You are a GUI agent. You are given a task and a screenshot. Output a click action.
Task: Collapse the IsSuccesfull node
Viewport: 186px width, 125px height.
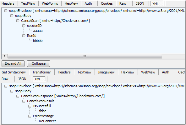pos(30,106)
